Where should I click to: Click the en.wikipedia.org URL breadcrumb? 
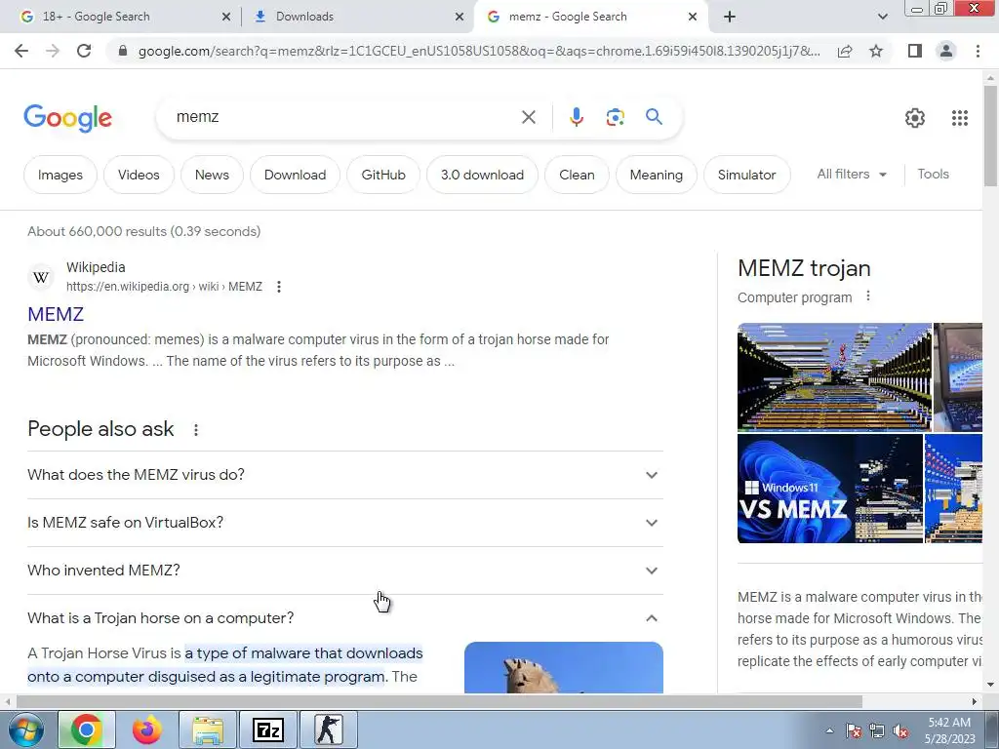pyautogui.click(x=164, y=287)
